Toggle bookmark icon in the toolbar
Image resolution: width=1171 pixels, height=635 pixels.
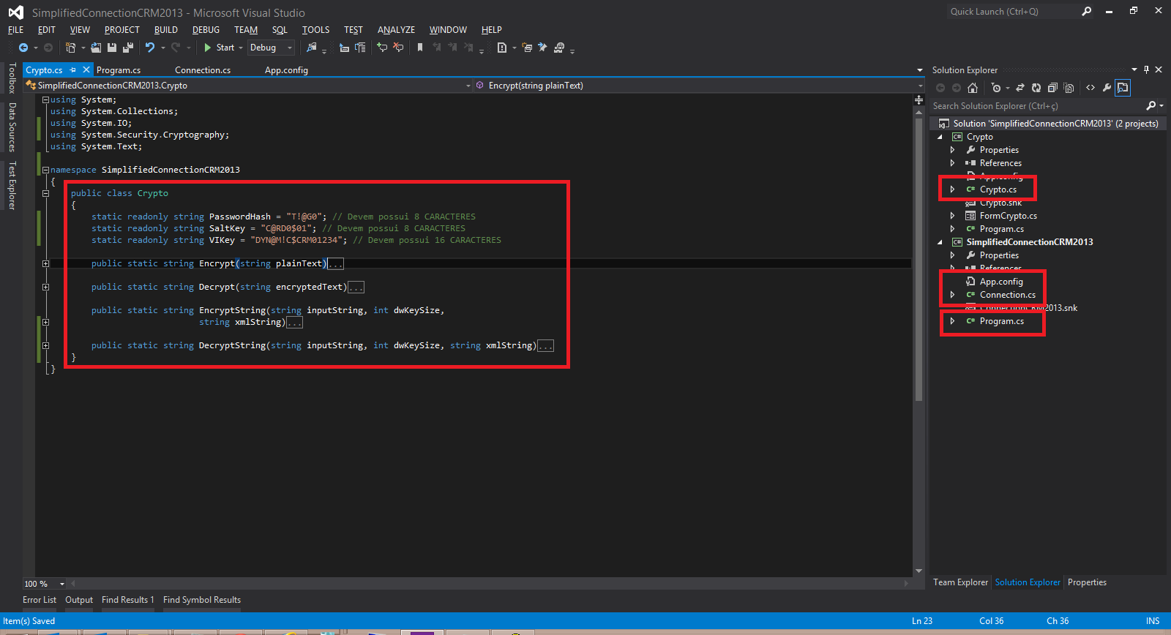point(420,48)
